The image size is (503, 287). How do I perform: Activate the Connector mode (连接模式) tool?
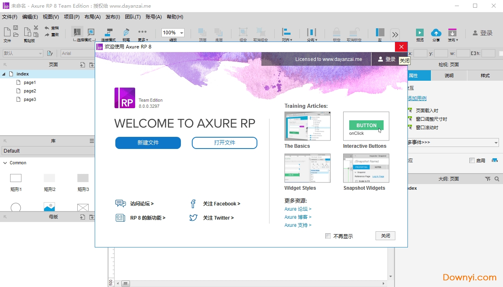108,32
